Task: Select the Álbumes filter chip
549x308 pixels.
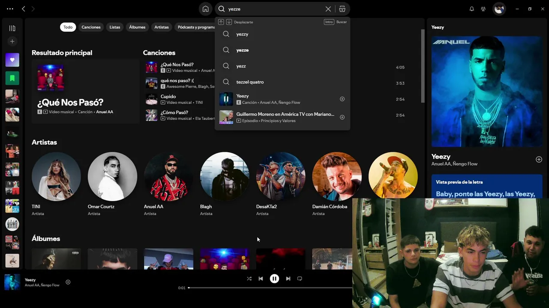Action: pos(137,27)
